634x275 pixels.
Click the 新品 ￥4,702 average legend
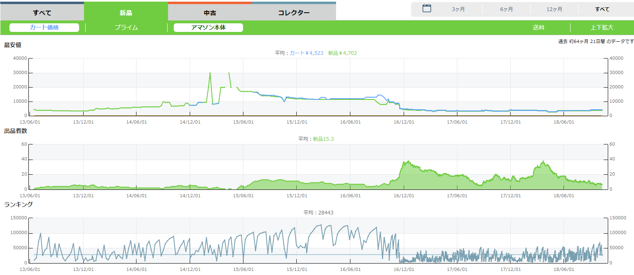click(343, 53)
